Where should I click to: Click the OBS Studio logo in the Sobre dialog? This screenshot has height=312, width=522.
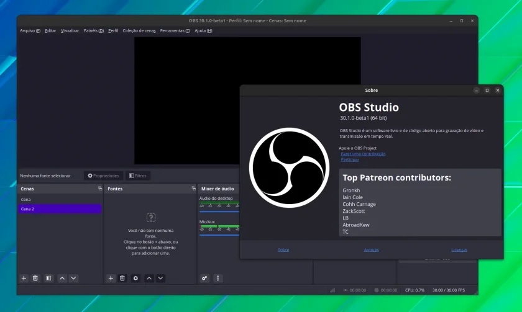(289, 168)
